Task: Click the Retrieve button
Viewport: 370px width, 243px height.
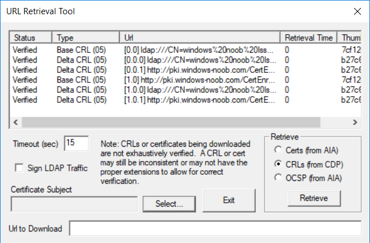Action: tap(314, 198)
